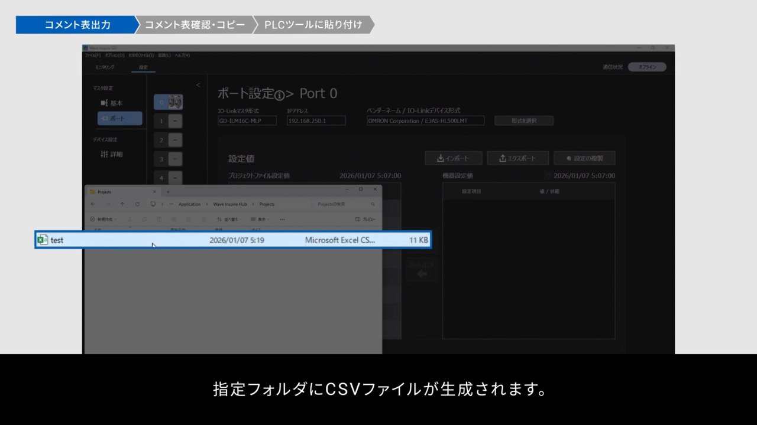
Task: Open the 表示 view dropdown in Explorer
Action: pyautogui.click(x=261, y=219)
